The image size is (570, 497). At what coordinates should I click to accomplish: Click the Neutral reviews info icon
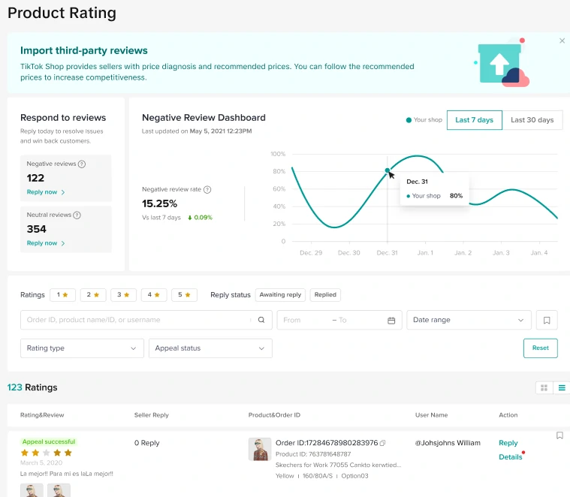pyautogui.click(x=77, y=215)
